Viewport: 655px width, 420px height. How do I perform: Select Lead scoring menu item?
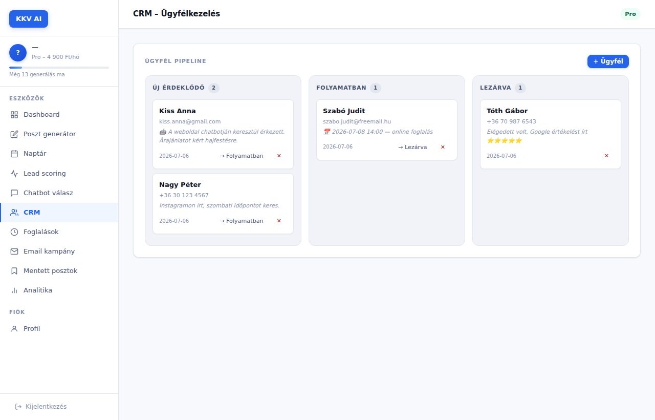point(59,174)
